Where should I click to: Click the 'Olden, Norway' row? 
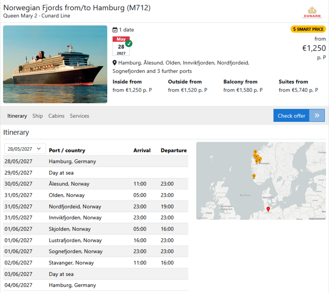point(96,195)
